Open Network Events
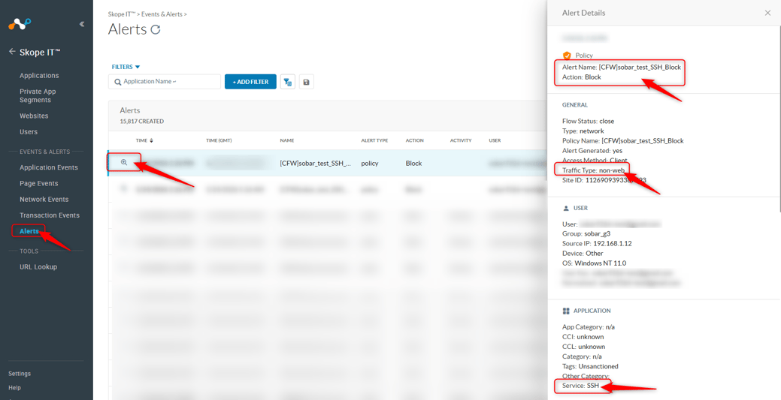Image resolution: width=781 pixels, height=400 pixels. (44, 200)
